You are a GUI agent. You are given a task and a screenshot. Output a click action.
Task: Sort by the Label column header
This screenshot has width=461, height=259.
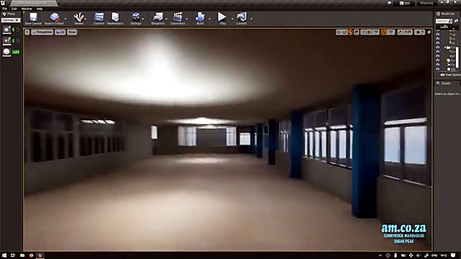[x=444, y=27]
